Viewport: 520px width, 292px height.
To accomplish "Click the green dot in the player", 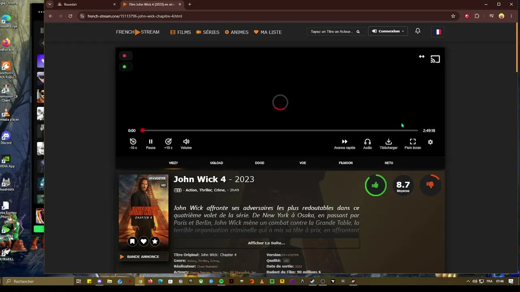I will point(124,67).
